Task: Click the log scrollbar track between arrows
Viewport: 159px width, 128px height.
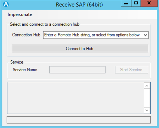Action: (147, 98)
